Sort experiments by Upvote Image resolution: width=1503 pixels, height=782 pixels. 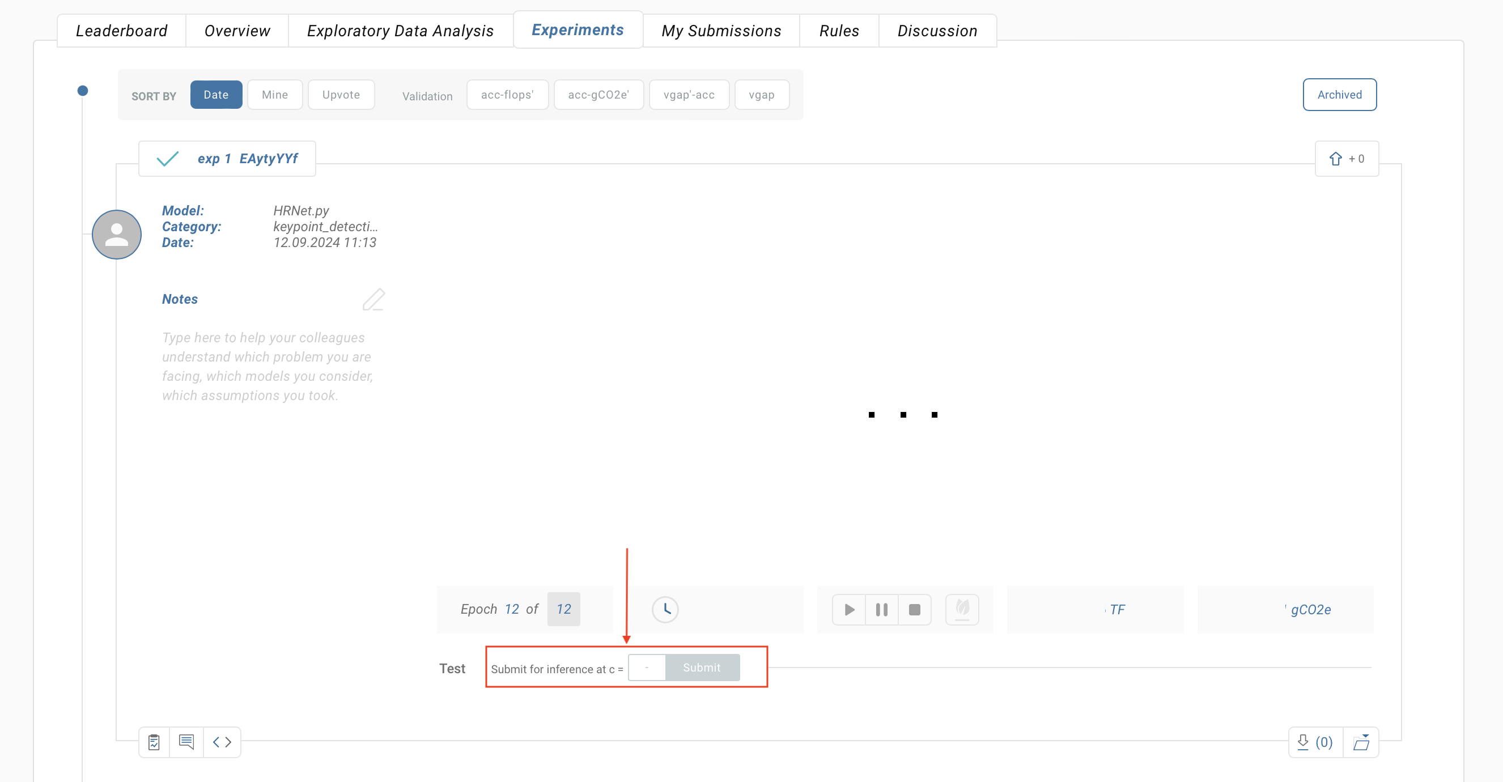pos(341,93)
